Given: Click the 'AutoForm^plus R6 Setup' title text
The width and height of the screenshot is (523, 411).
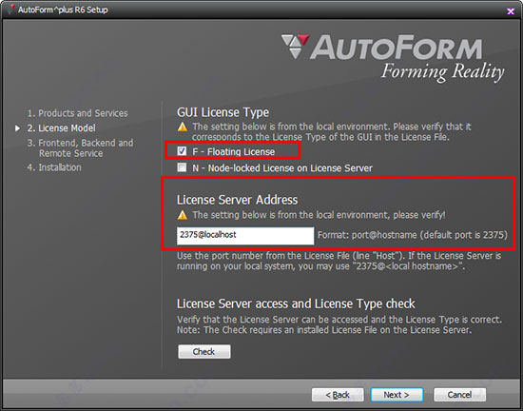Looking at the screenshot, I should 63,10.
